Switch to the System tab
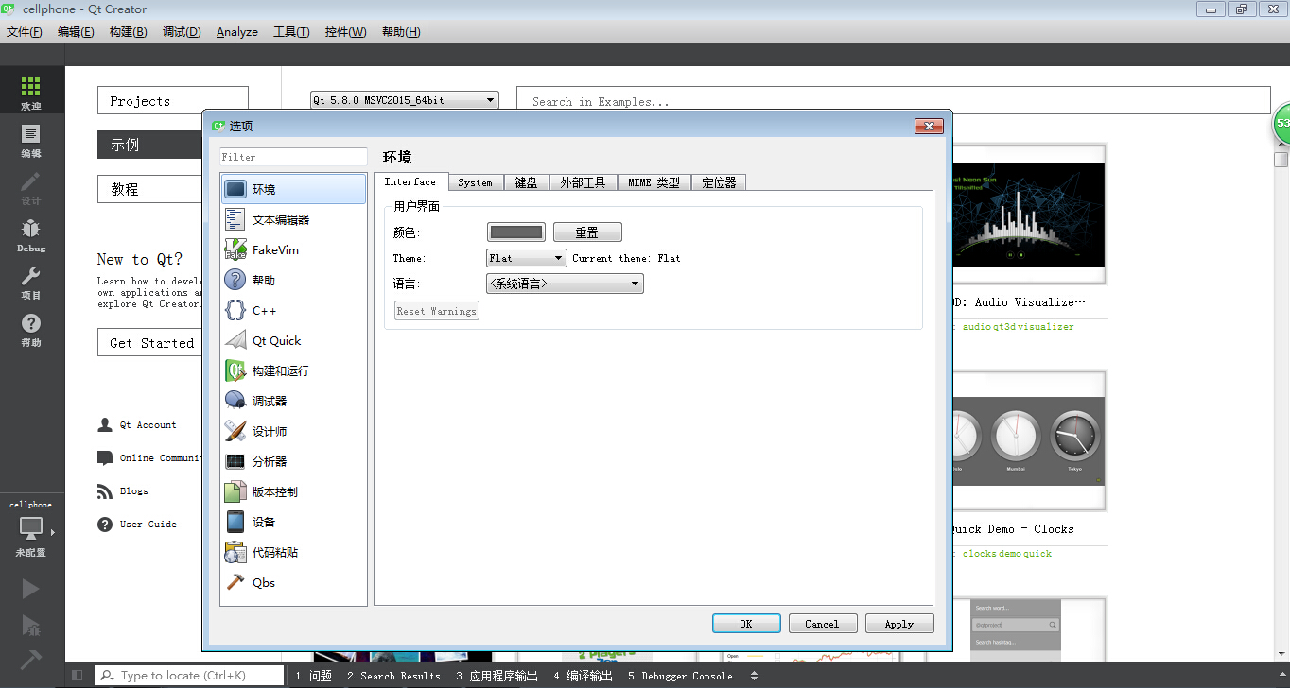1290x688 pixels. pyautogui.click(x=475, y=182)
